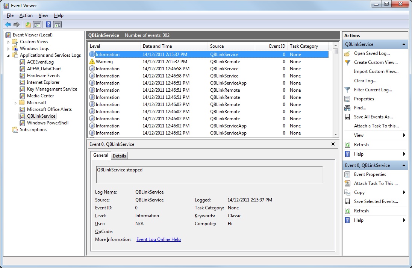This screenshot has height=268, width=412.
Task: Click the Task Category column header
Action: [308, 46]
